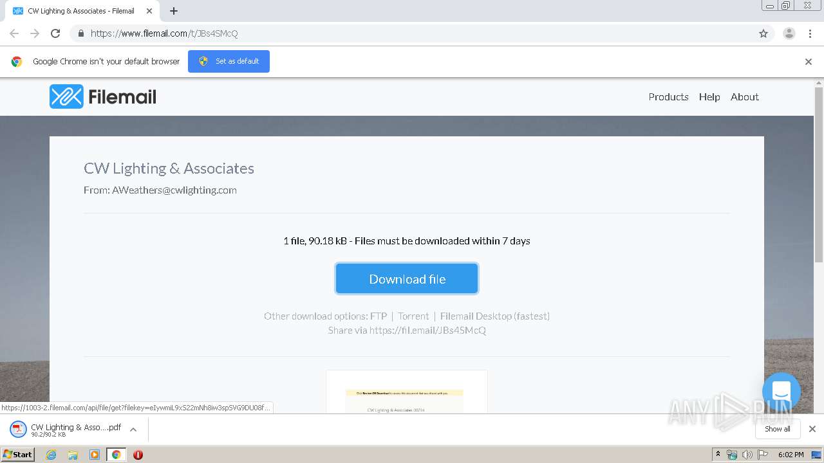Open the Products menu

point(668,97)
